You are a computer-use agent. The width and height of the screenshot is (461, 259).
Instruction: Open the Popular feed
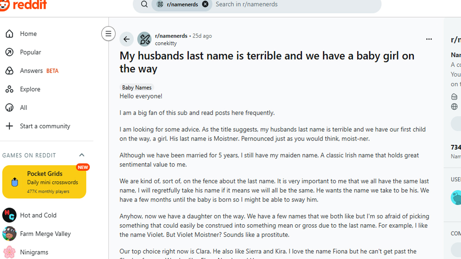30,52
